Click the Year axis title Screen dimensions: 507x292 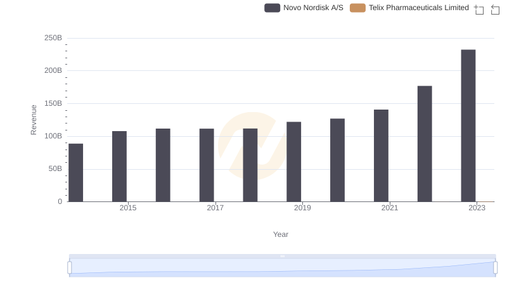click(x=281, y=234)
